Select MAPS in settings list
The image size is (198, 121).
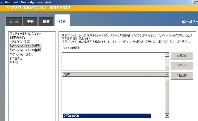pos(14,62)
